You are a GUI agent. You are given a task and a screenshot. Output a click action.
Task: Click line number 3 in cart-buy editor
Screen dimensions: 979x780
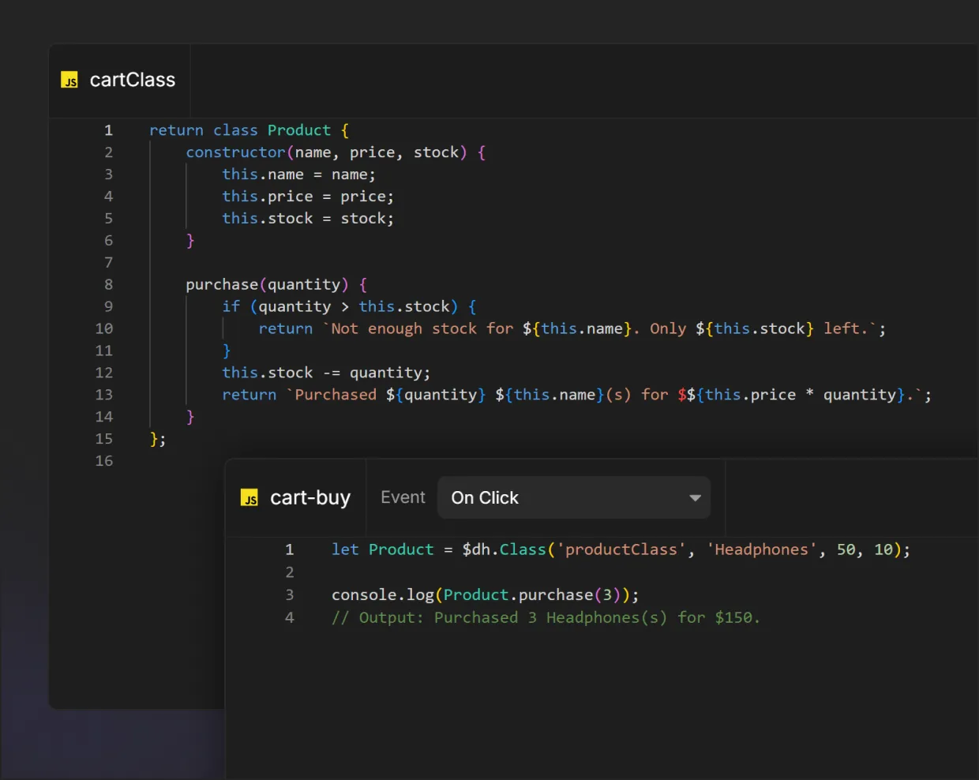[289, 595]
